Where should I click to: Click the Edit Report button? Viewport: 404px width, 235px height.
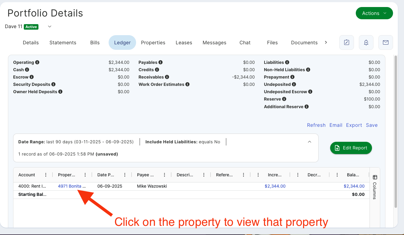(x=351, y=148)
